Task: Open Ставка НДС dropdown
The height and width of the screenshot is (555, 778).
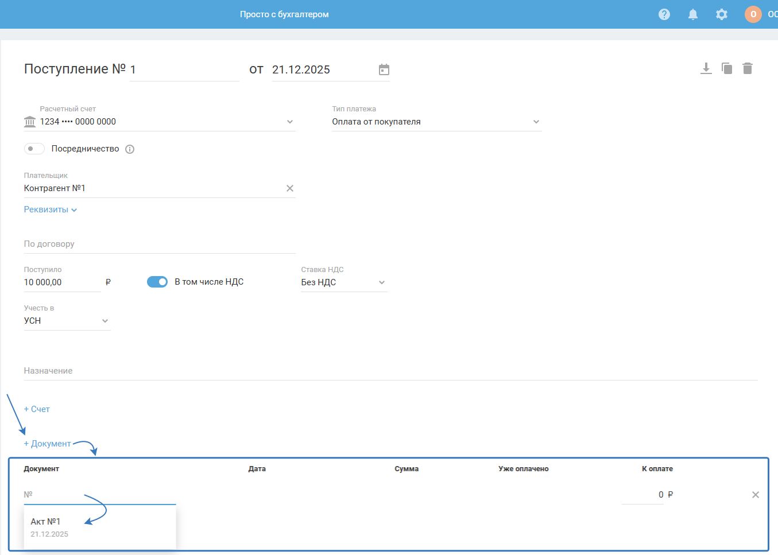Action: (x=382, y=282)
